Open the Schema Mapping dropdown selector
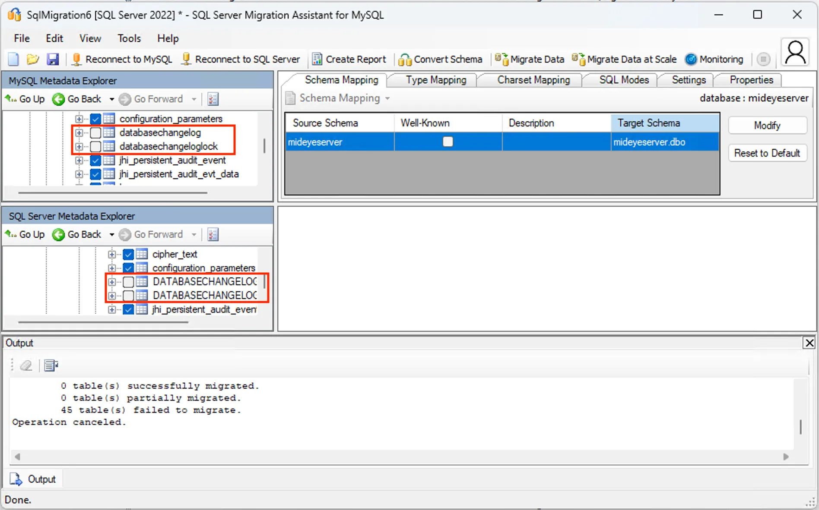The width and height of the screenshot is (819, 510). [387, 98]
